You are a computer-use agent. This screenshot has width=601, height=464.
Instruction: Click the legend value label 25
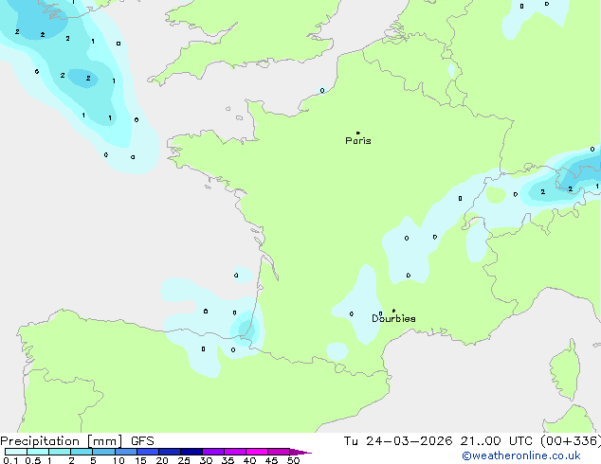coord(184,460)
